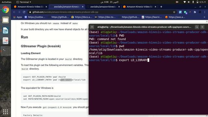The width and height of the screenshot is (208, 117).
Task: Close the second awslabs tab
Action: tap(119, 7)
